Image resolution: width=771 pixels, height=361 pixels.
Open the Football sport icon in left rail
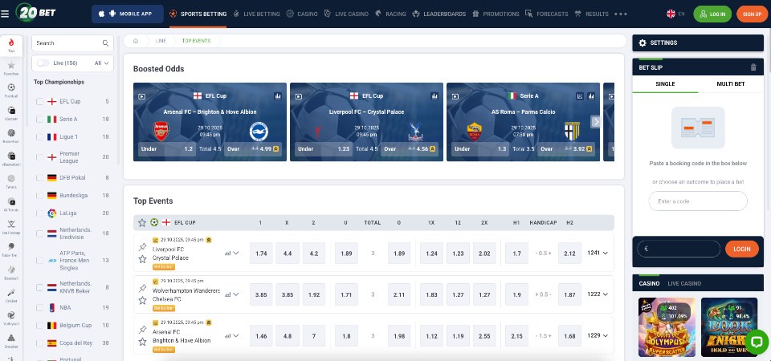11,89
